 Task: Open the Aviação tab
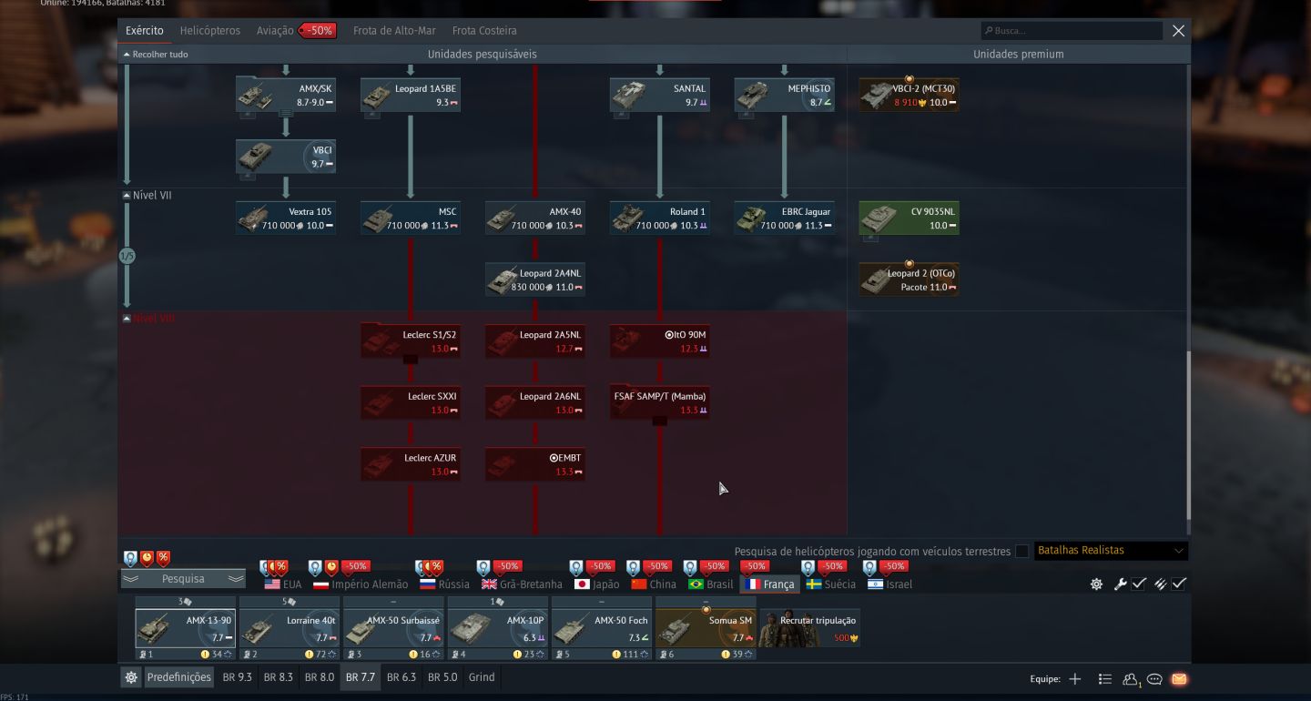pyautogui.click(x=275, y=31)
